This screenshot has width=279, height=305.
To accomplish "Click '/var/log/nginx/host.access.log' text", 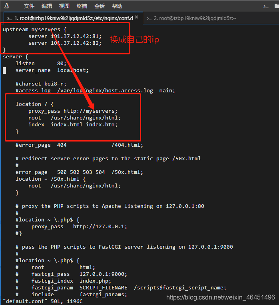I will pos(105,91).
